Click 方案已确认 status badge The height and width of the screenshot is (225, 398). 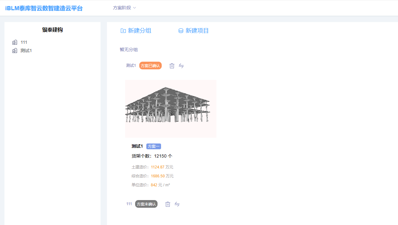(150, 66)
